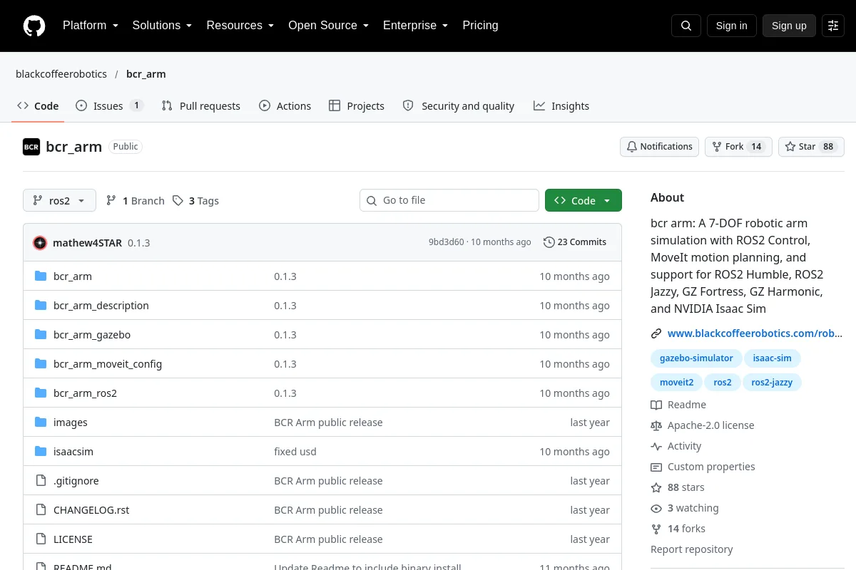Click the Go to file search field

pos(449,200)
